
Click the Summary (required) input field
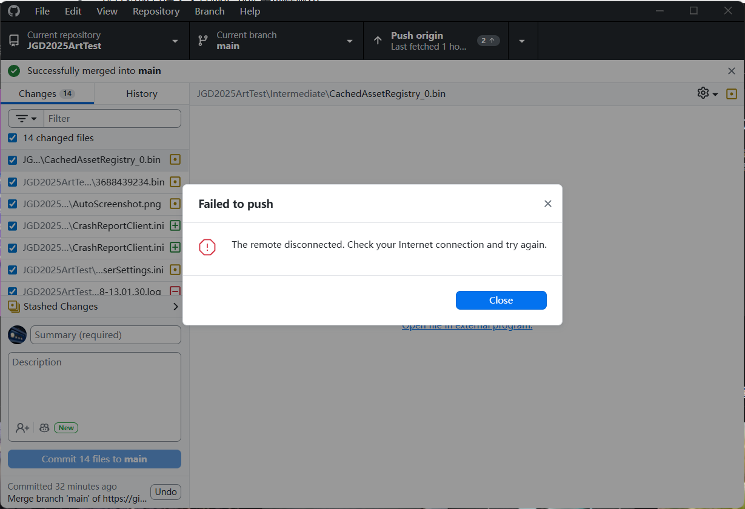(x=105, y=334)
